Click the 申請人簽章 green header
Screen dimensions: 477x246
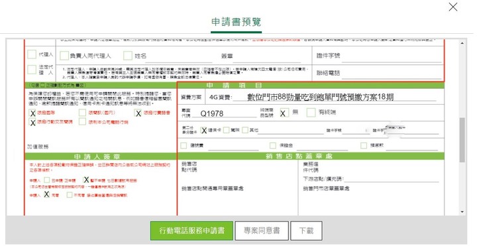pos(101,156)
